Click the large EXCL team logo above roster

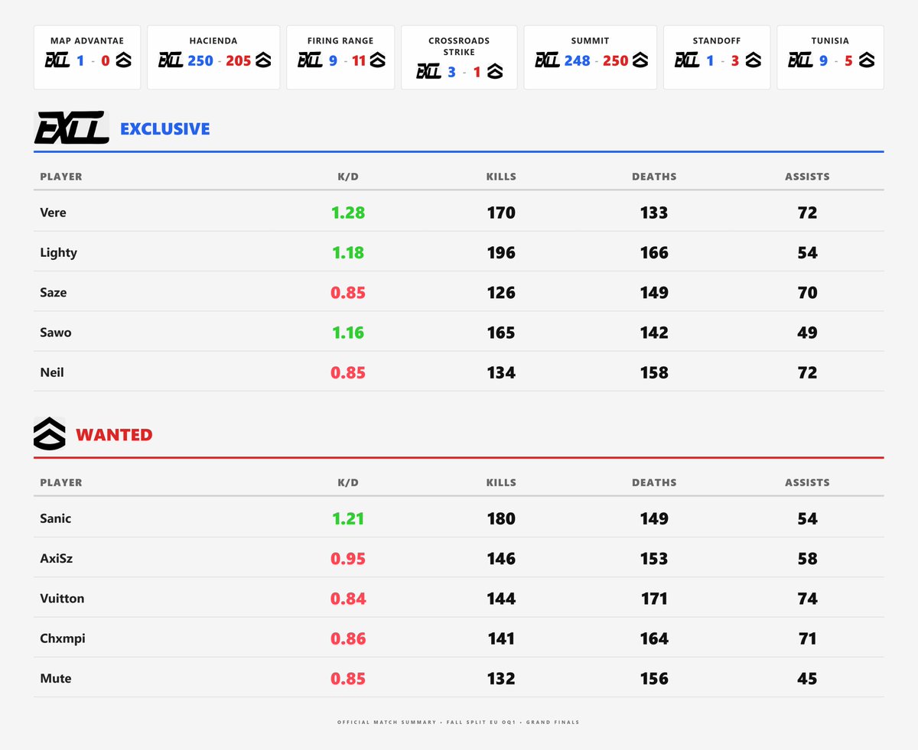(x=72, y=128)
